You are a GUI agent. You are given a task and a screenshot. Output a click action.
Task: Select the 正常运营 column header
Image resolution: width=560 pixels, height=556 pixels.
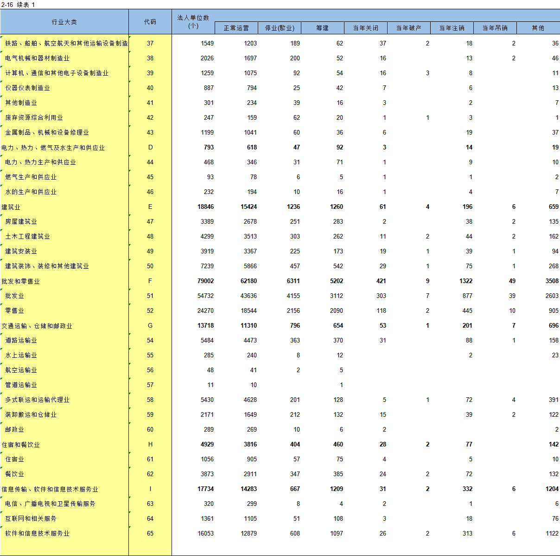(236, 28)
